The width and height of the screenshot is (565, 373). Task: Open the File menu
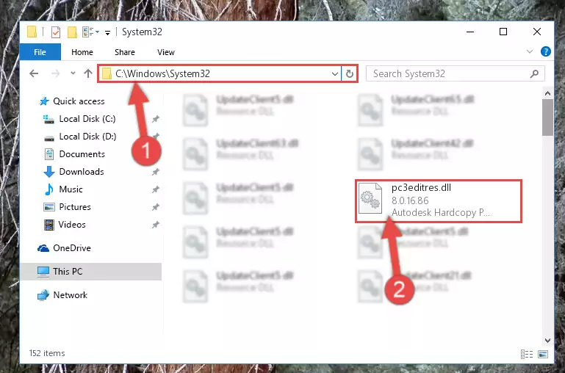(40, 52)
